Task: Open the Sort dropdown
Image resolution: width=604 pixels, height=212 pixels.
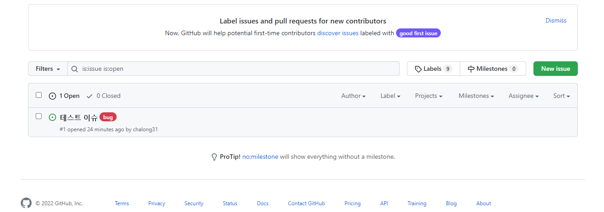Action: 562,96
